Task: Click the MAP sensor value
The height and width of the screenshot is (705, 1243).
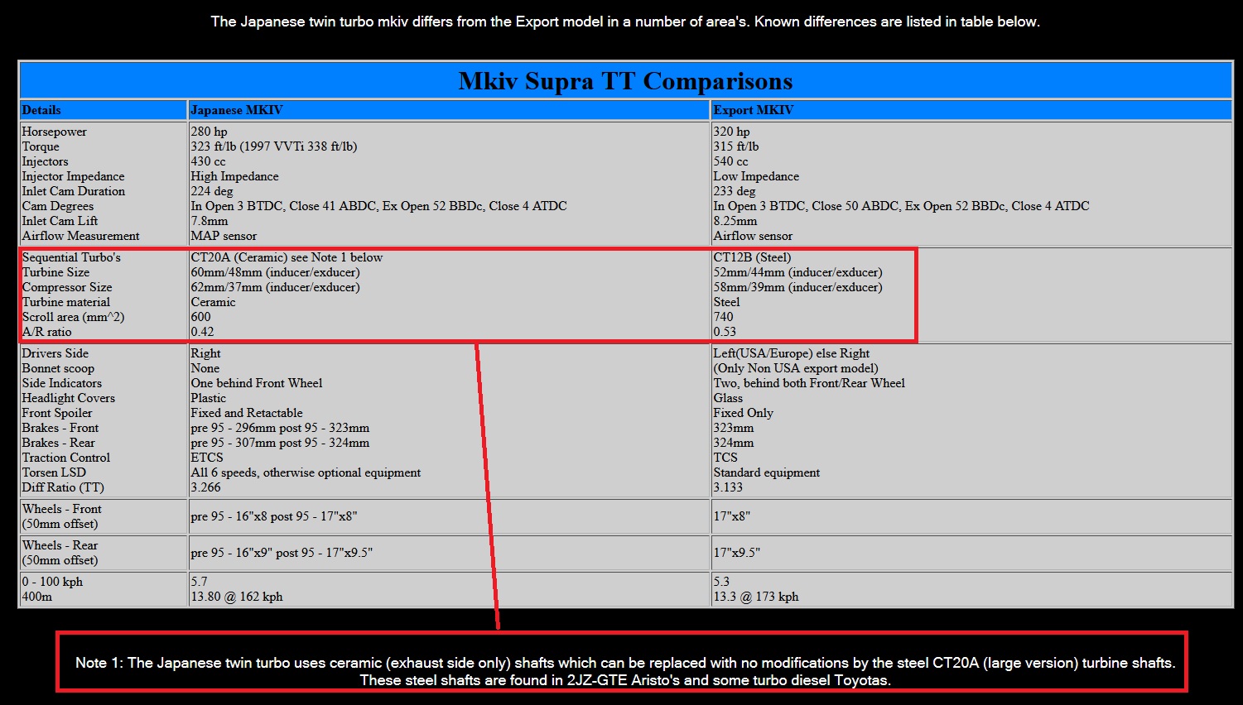Action: [x=224, y=236]
